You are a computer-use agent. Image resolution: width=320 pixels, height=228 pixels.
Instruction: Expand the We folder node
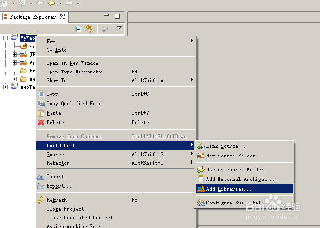click(x=14, y=79)
